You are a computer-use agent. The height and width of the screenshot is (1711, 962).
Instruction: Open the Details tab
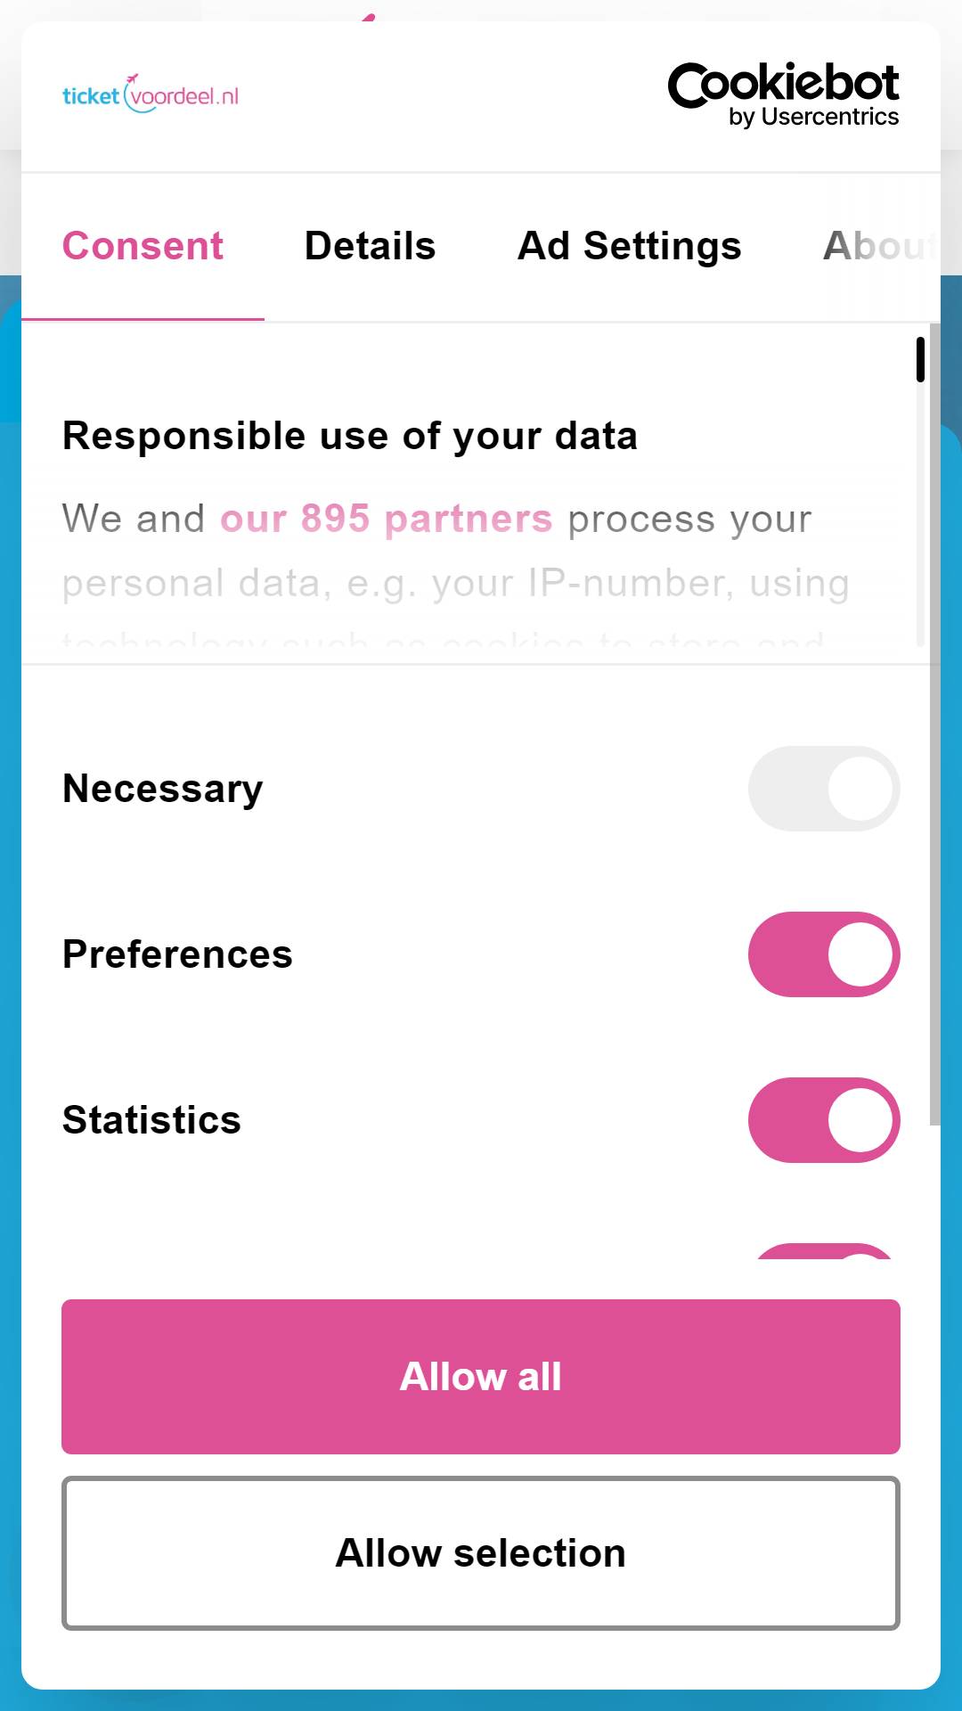tap(371, 246)
